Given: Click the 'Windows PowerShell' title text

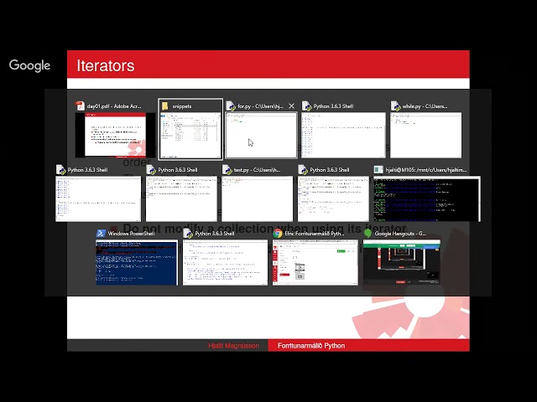Looking at the screenshot, I should tap(131, 234).
